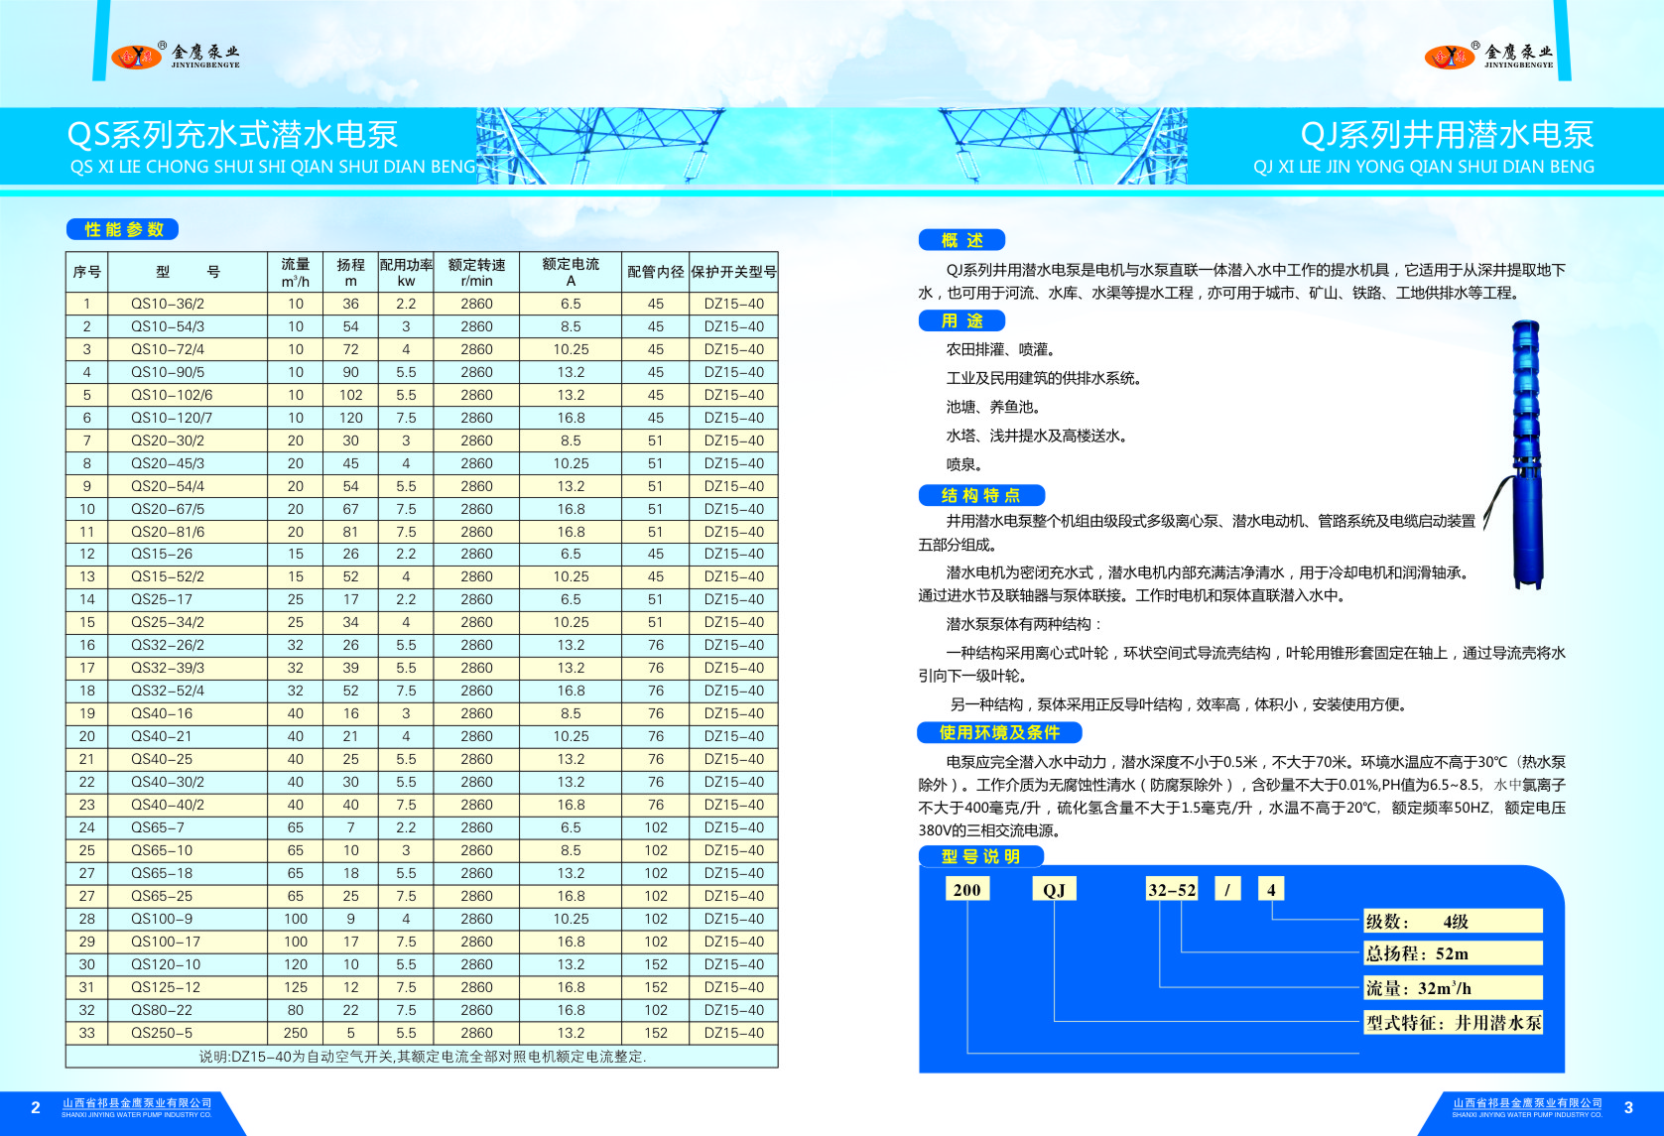Click the model cell QS15-26
The width and height of the screenshot is (1664, 1136).
[188, 554]
